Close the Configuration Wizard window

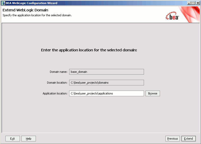[198, 3]
